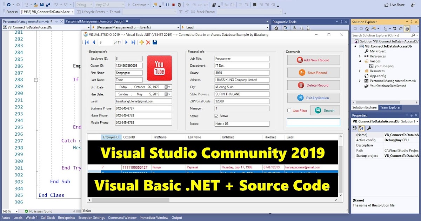This screenshot has width=421, height=221.
Task: Expand the Continue button dropdown arrow
Action: click(148, 5)
